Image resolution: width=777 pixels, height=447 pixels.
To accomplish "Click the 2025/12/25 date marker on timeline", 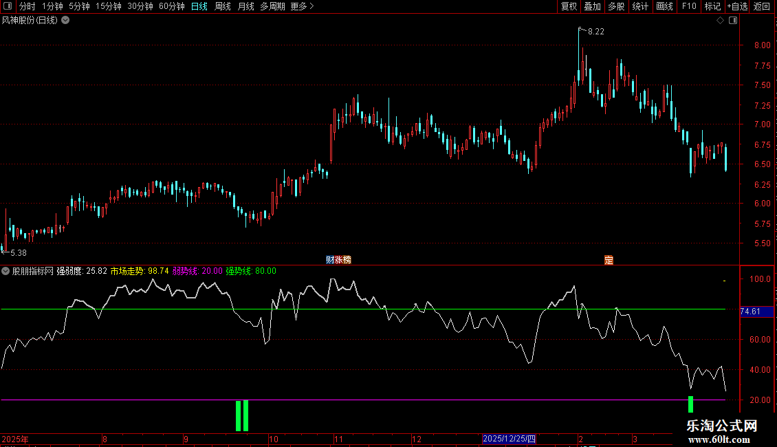I will pyautogui.click(x=509, y=439).
